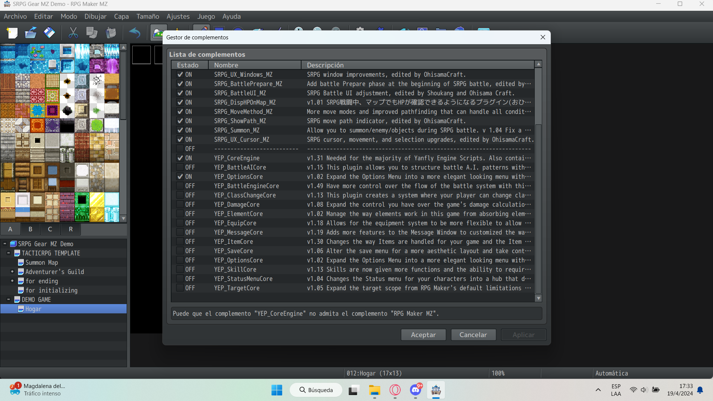Open File Explorer from the taskbar
The image size is (713, 401).
click(x=374, y=390)
